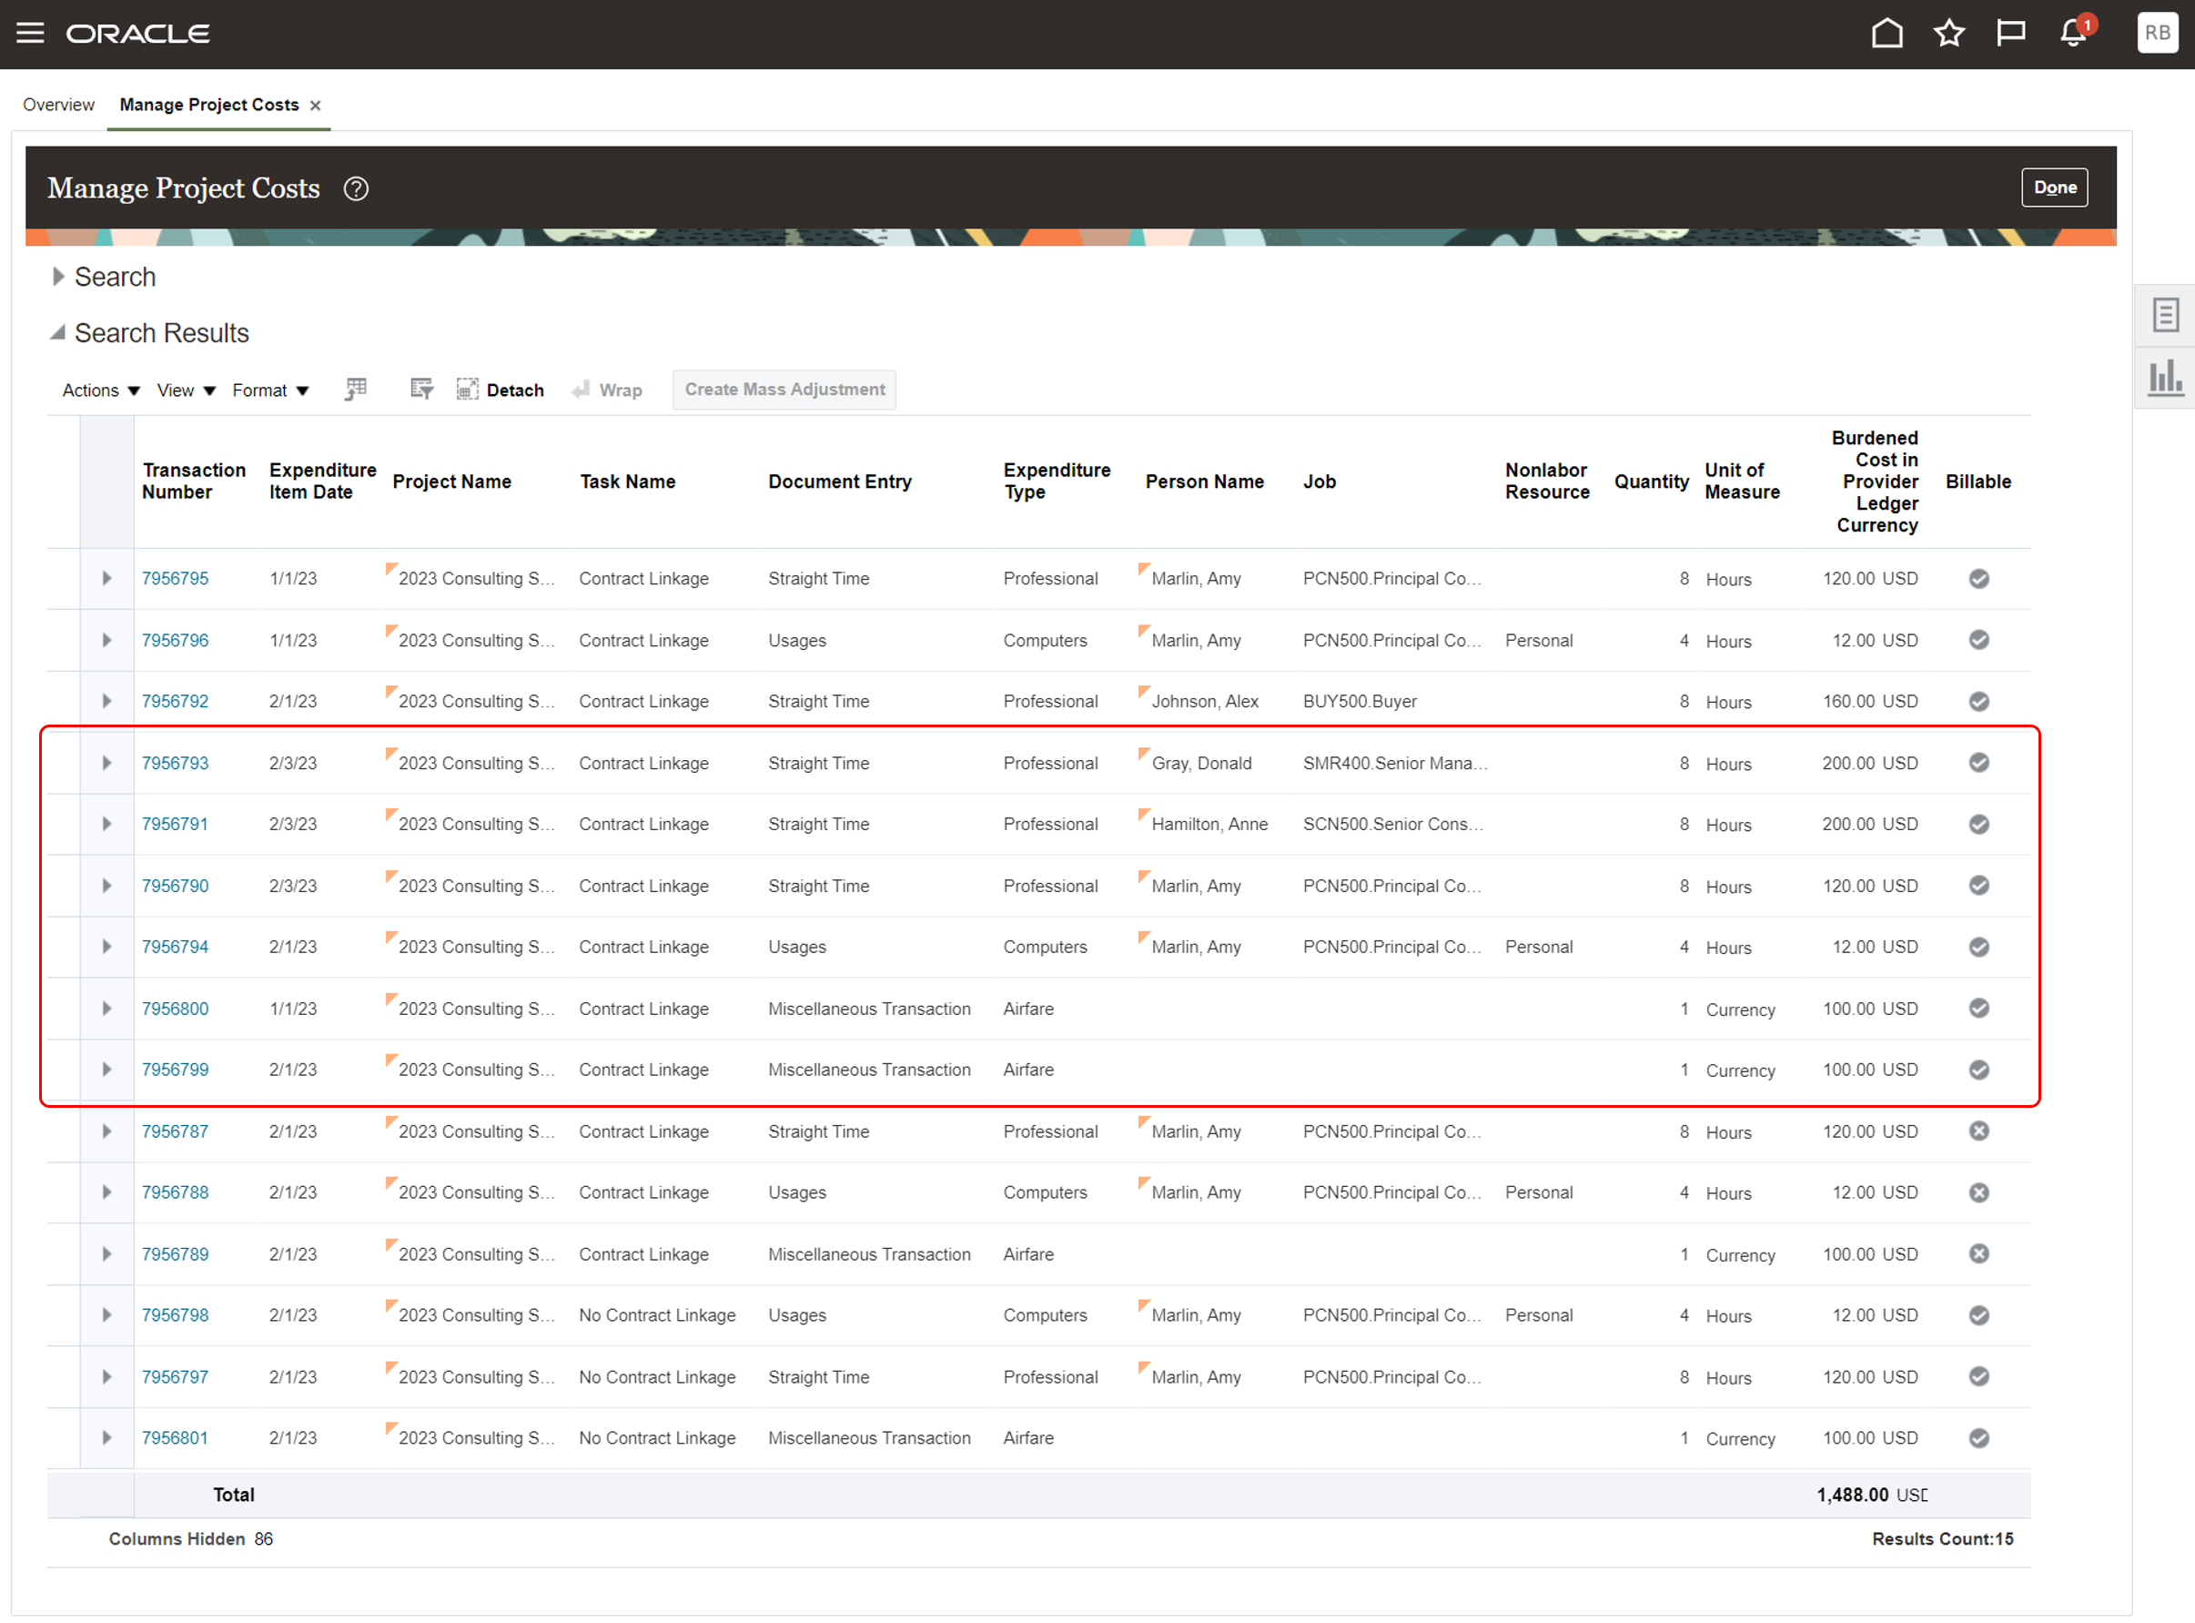The image size is (2195, 1623).
Task: Click 'Hamilton, Anne' person name cell
Action: (1209, 825)
